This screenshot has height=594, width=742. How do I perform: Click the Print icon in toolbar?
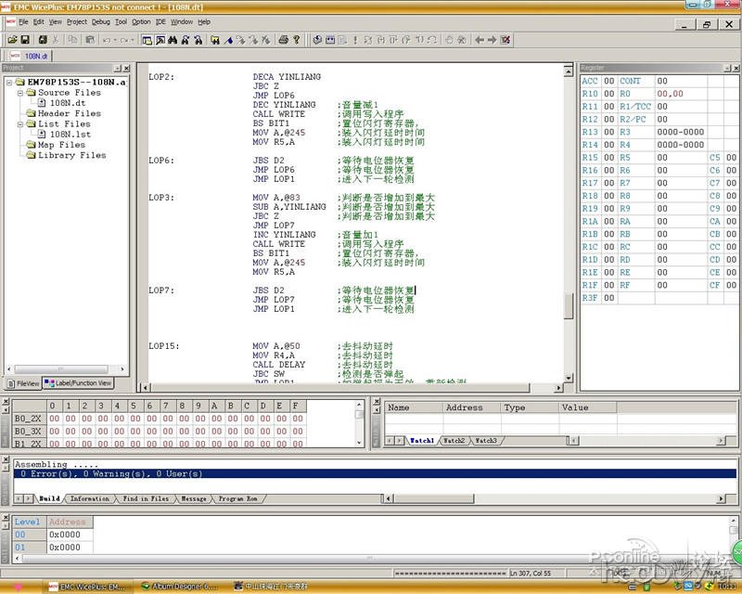283,40
